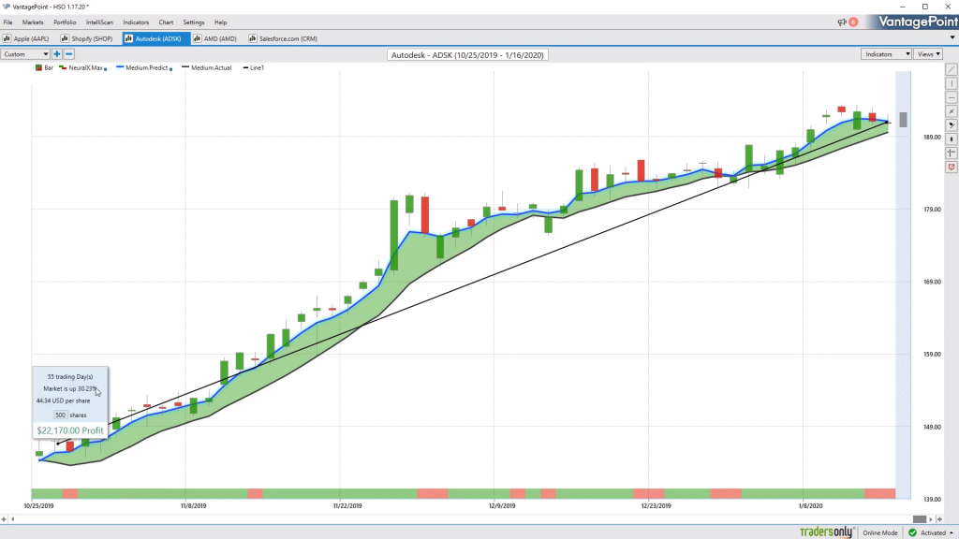This screenshot has width=959, height=539.
Task: Open the Custom time range dropdown
Action: click(25, 54)
